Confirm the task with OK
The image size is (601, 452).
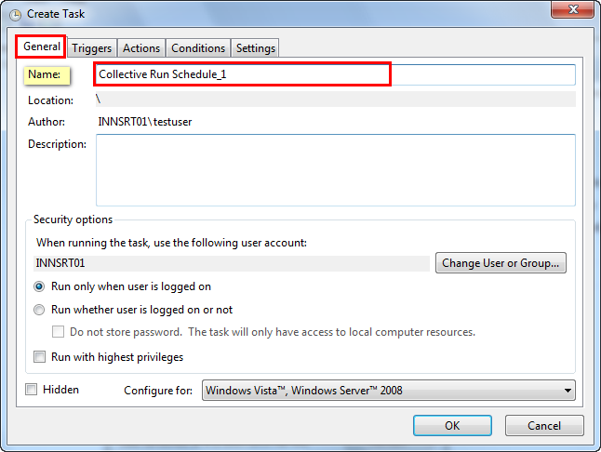coord(452,426)
